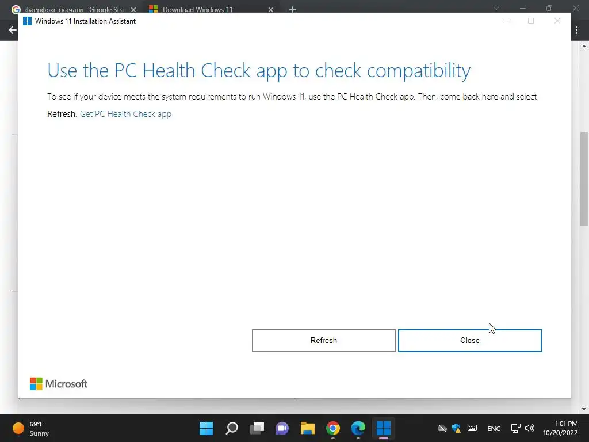589x442 pixels.
Task: Go back in the browser
Action: [13, 30]
